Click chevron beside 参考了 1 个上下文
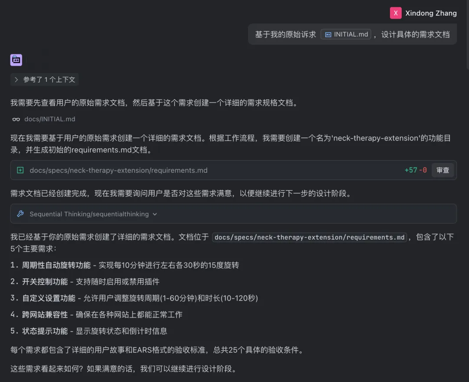Viewport: 469px width, 382px height. (x=17, y=79)
